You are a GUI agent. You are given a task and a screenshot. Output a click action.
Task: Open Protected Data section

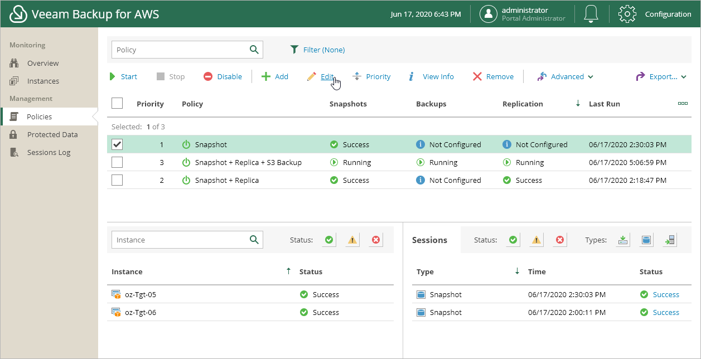[52, 134]
